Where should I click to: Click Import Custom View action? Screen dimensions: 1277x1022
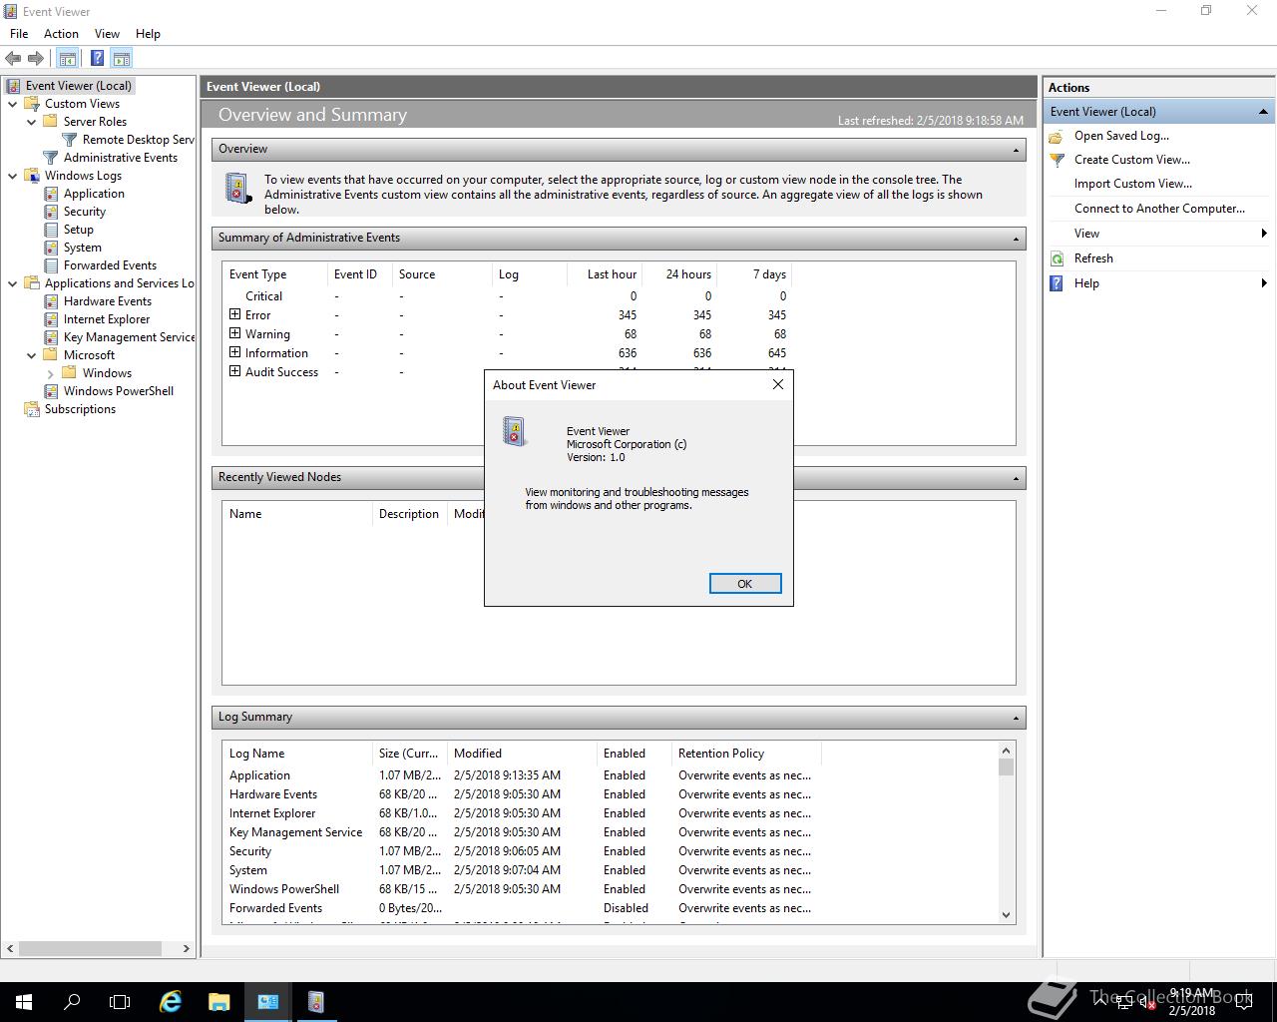1132,184
